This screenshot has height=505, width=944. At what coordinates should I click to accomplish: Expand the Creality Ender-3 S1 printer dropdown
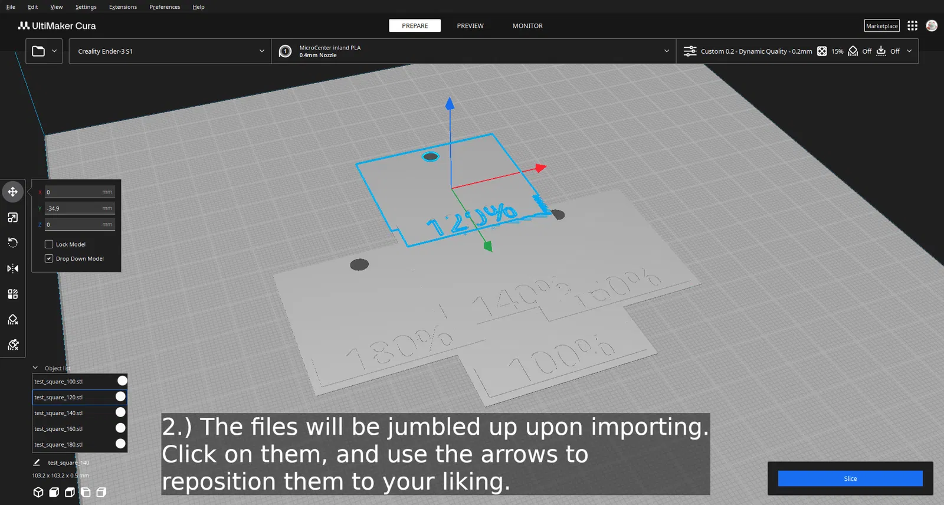(170, 51)
